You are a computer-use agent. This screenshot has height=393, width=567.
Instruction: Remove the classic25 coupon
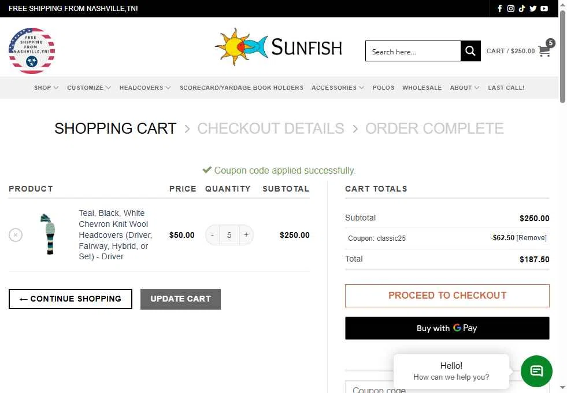(531, 238)
